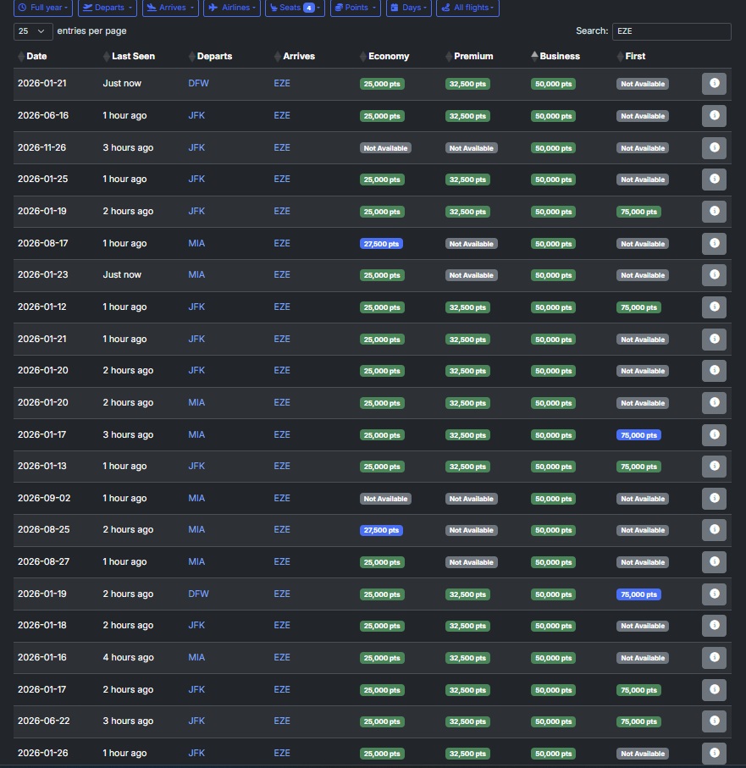746x768 pixels.
Task: Open the entries per page selector
Action: click(34, 30)
